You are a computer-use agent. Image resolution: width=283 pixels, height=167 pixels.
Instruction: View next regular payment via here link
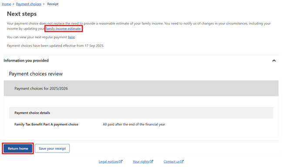(71, 37)
